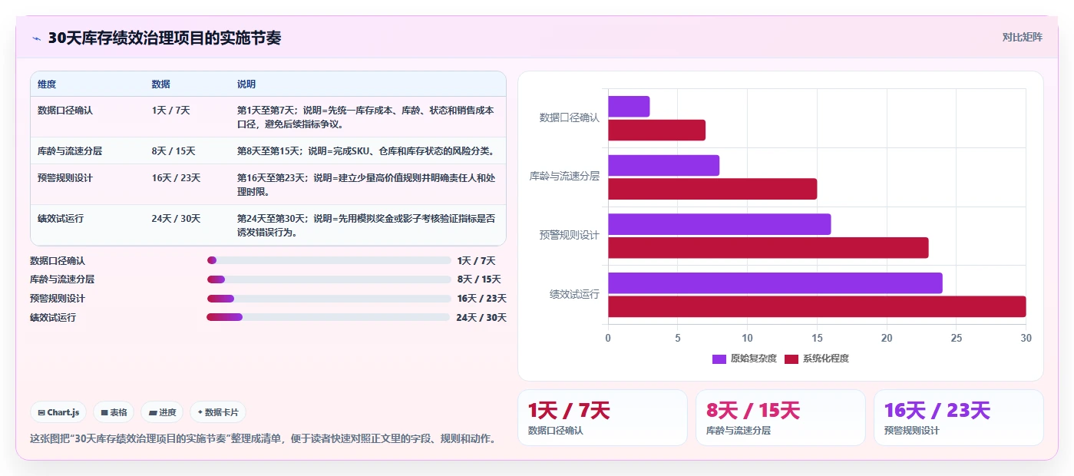Click table value 8天 / 15天
Viewport: 1074px width, 476px height.
tap(173, 151)
